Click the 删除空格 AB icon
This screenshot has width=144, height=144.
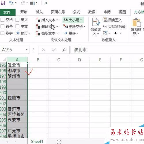click(x=66, y=26)
